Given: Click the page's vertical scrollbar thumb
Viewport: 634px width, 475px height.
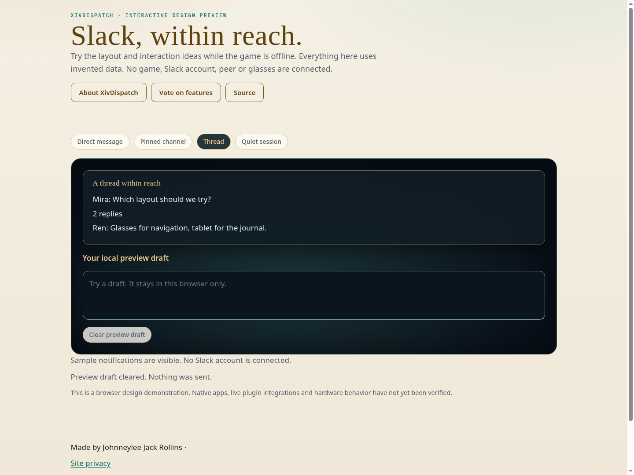Looking at the screenshot, I should 630,214.
